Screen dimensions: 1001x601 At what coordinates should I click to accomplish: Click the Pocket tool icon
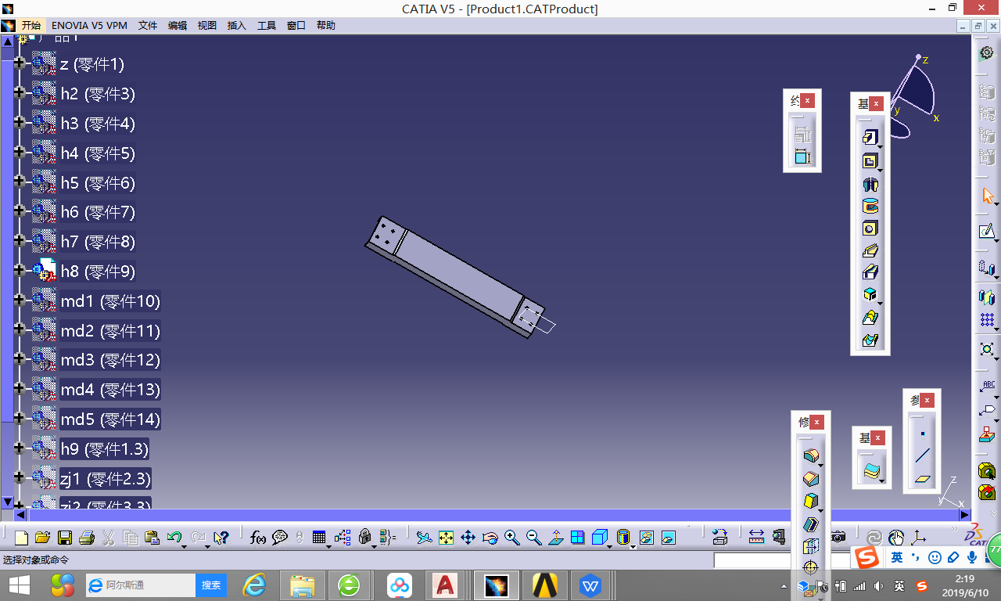tap(870, 161)
